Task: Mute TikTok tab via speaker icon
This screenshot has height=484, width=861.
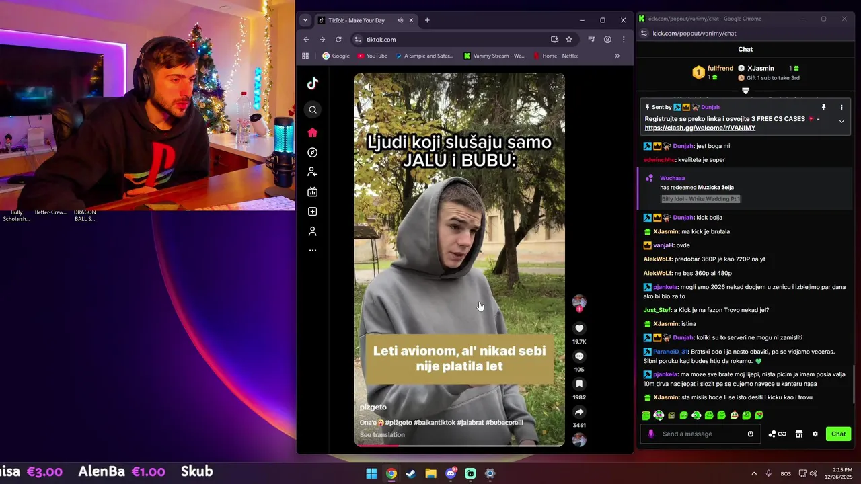Action: click(x=400, y=20)
